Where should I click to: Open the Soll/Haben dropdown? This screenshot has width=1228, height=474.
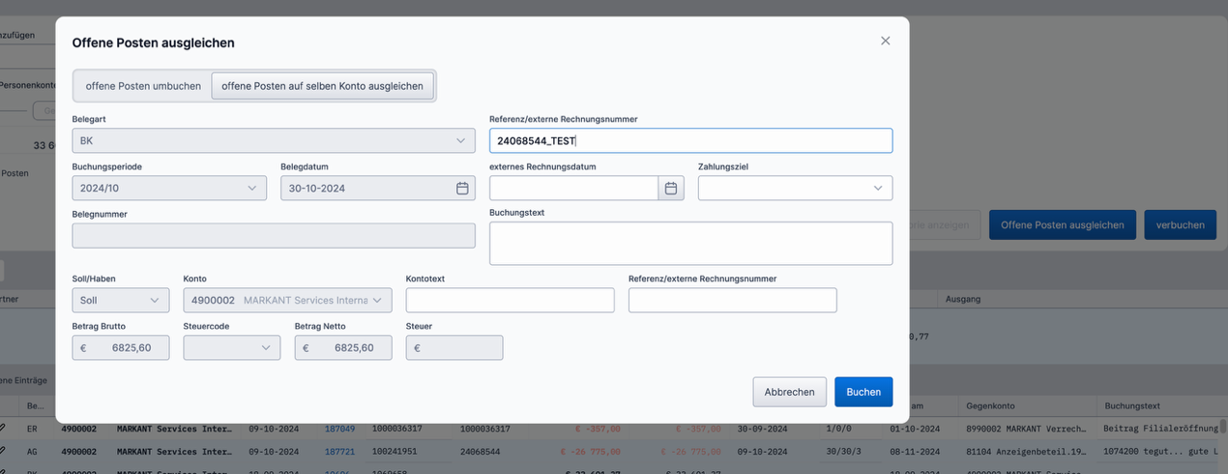[x=121, y=300]
